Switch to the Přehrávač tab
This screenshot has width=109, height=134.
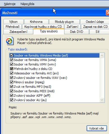pos(13,27)
